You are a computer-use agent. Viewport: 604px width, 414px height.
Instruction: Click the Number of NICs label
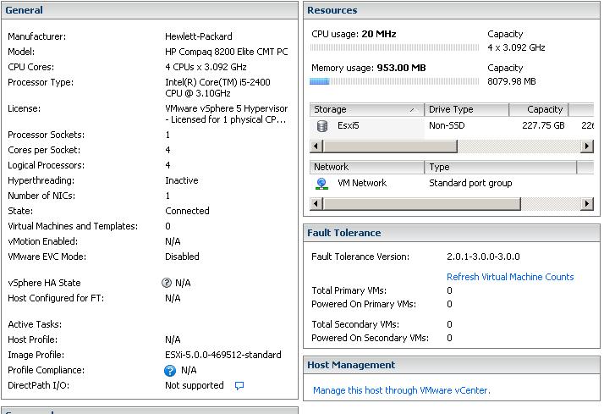(41, 196)
